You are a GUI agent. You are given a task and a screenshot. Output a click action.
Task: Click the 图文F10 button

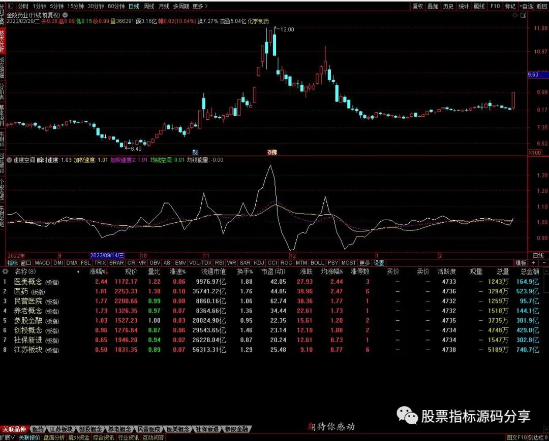[x=516, y=437]
